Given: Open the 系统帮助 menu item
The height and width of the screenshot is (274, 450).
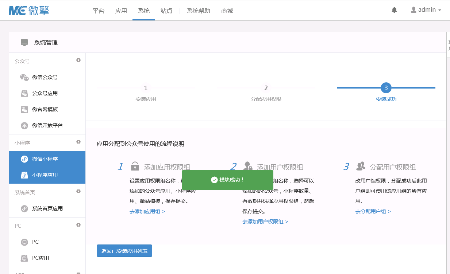Looking at the screenshot, I should click(199, 11).
